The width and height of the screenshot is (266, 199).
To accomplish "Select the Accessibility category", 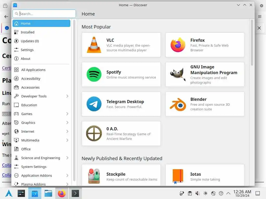I will pyautogui.click(x=41, y=79).
